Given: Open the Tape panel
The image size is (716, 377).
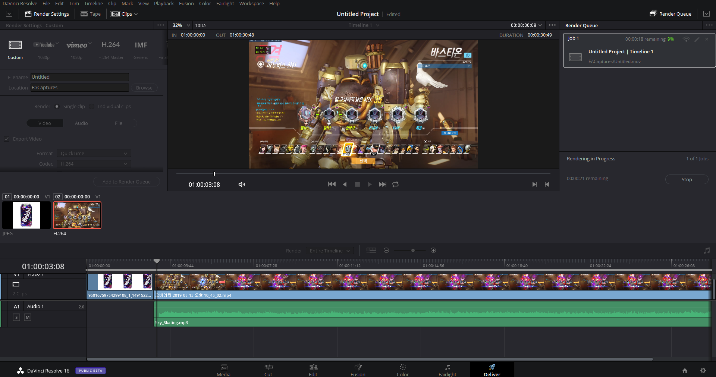Looking at the screenshot, I should 91,14.
